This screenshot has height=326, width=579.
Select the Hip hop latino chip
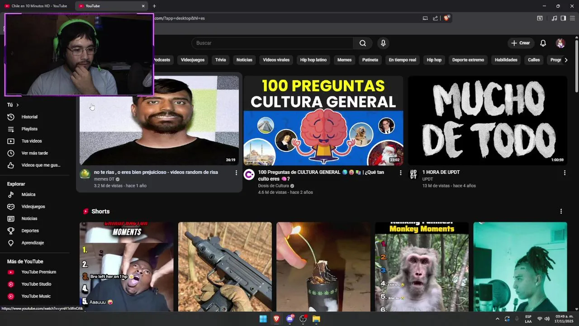[313, 60]
